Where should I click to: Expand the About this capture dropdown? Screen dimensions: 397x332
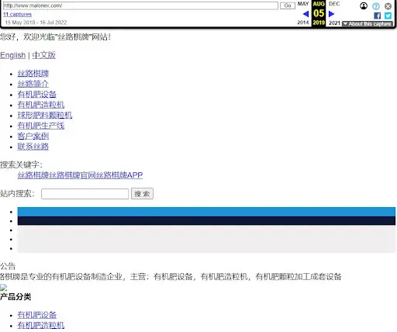[x=368, y=24]
